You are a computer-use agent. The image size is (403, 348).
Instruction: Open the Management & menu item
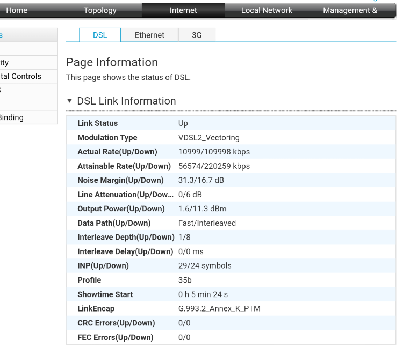point(350,10)
